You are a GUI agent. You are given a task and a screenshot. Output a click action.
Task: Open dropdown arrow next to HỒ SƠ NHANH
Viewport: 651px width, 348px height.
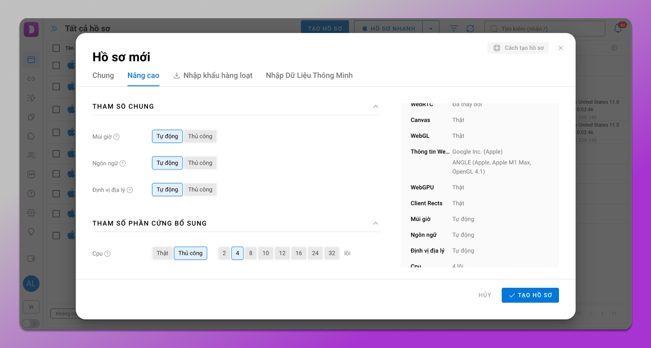click(x=431, y=29)
